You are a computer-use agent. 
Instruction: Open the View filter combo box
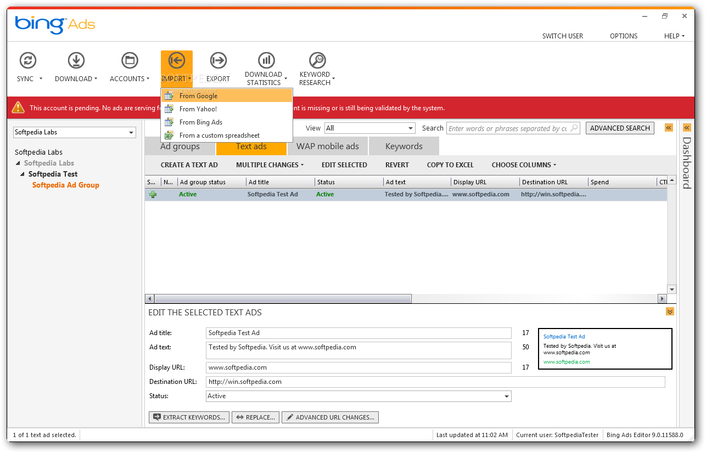tap(369, 128)
